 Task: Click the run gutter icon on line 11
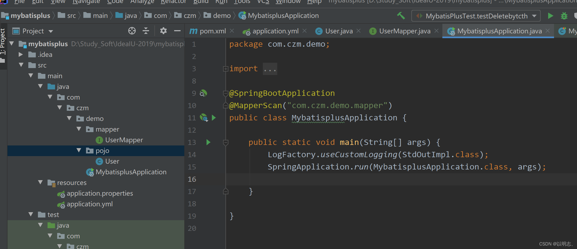coord(214,118)
